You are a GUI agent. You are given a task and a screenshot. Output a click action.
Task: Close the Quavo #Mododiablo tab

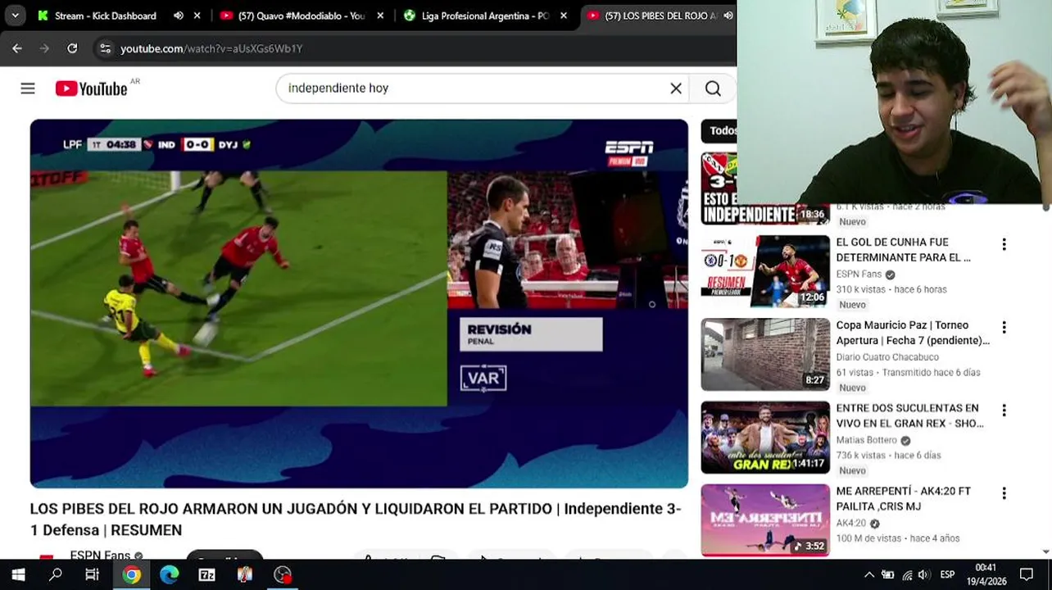click(x=380, y=16)
